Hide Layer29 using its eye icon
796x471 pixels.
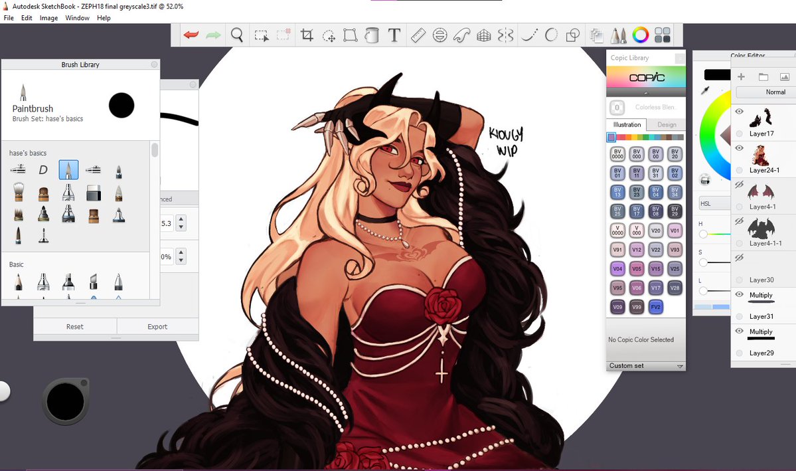(739, 331)
